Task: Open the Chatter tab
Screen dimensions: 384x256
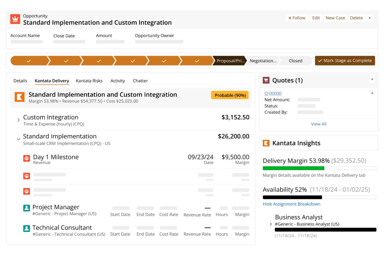Action: (x=140, y=81)
